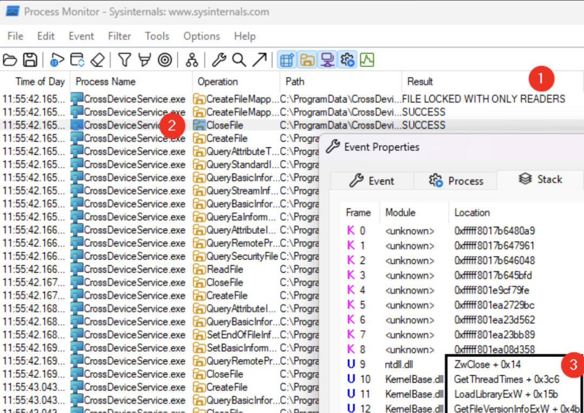This screenshot has width=584, height=413.
Task: Click the Result column header
Action: (493, 82)
